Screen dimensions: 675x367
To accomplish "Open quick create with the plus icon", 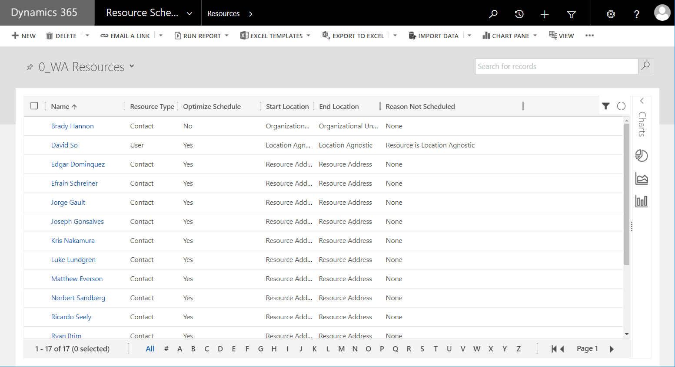I will point(545,13).
